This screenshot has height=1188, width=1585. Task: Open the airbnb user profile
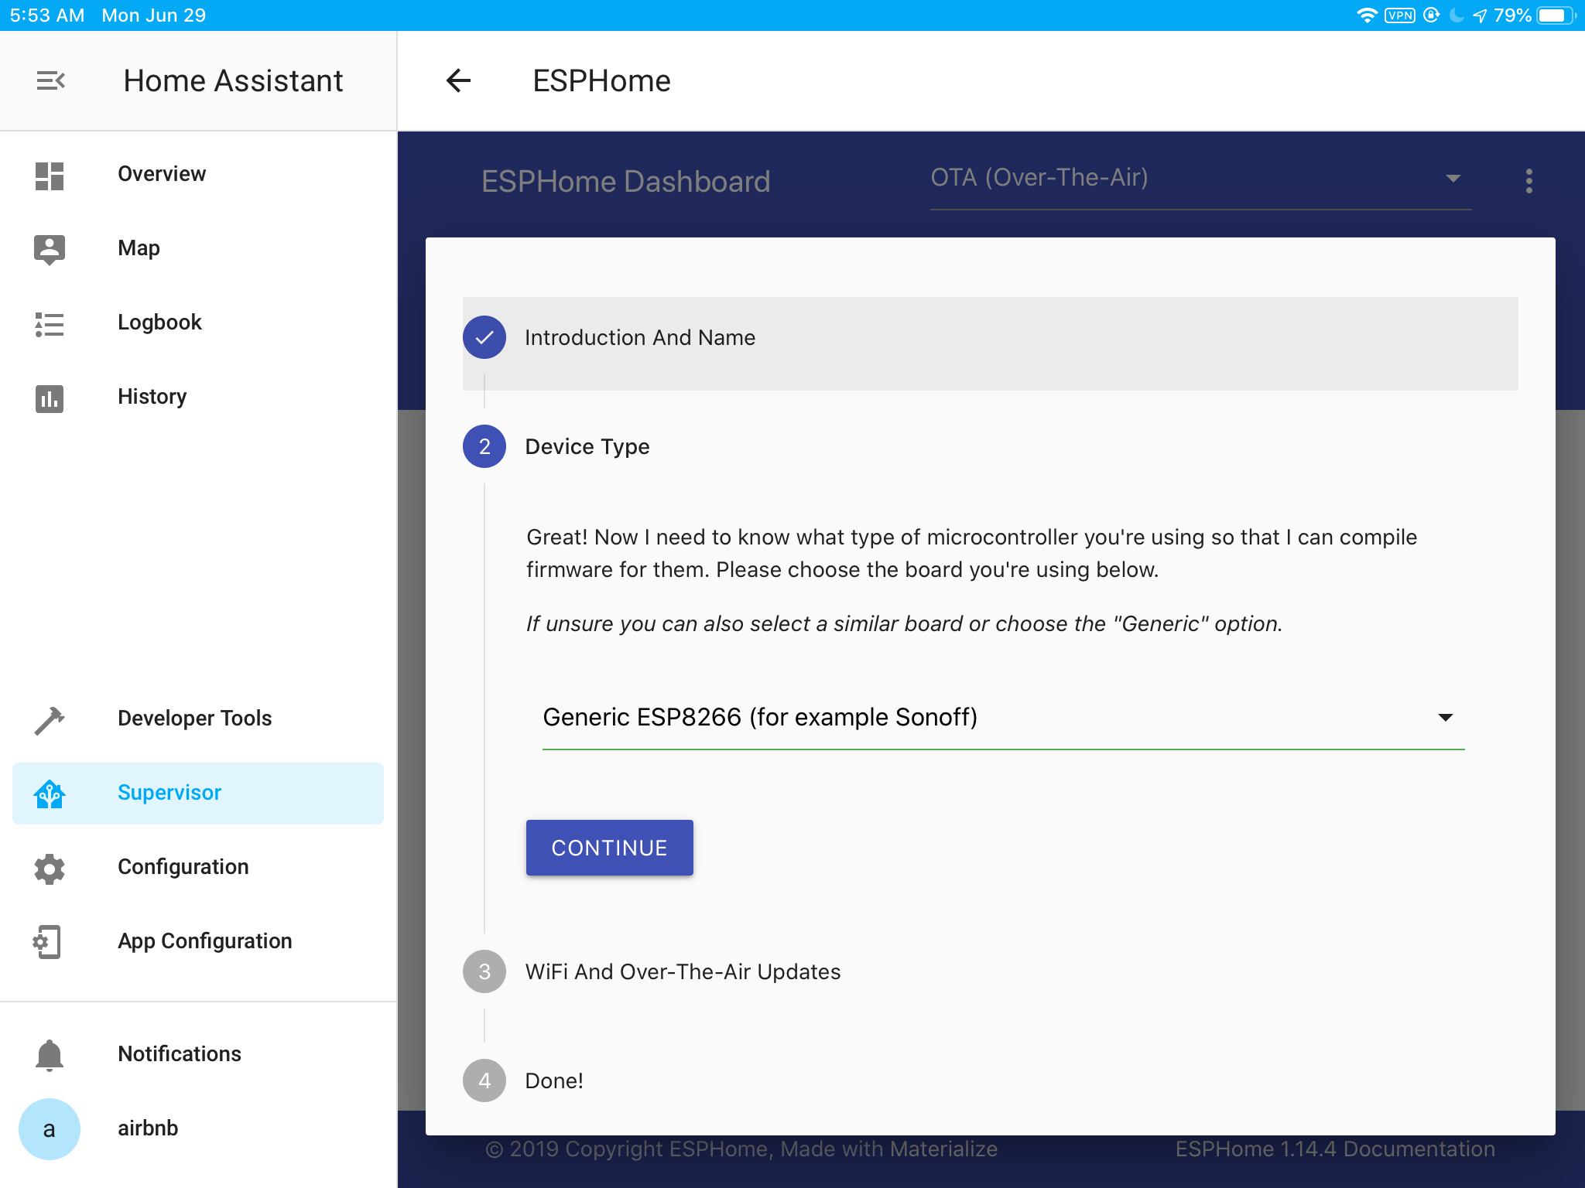click(x=198, y=1129)
